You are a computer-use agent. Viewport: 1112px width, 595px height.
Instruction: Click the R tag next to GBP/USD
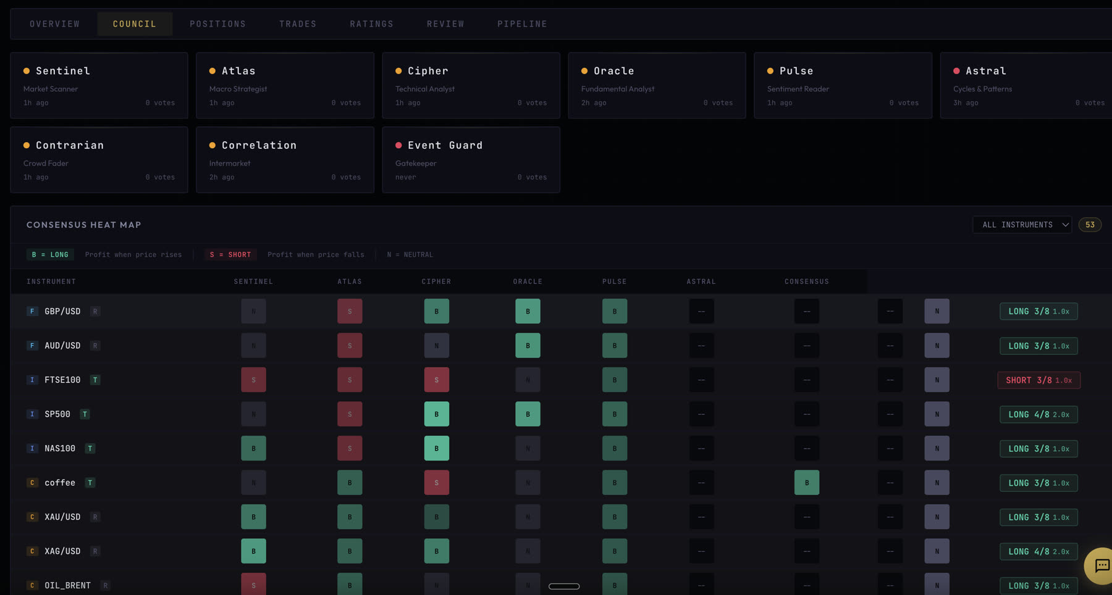(x=95, y=311)
